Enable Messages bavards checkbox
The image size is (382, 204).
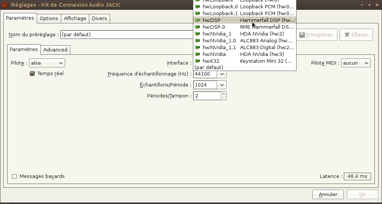pyautogui.click(x=14, y=176)
